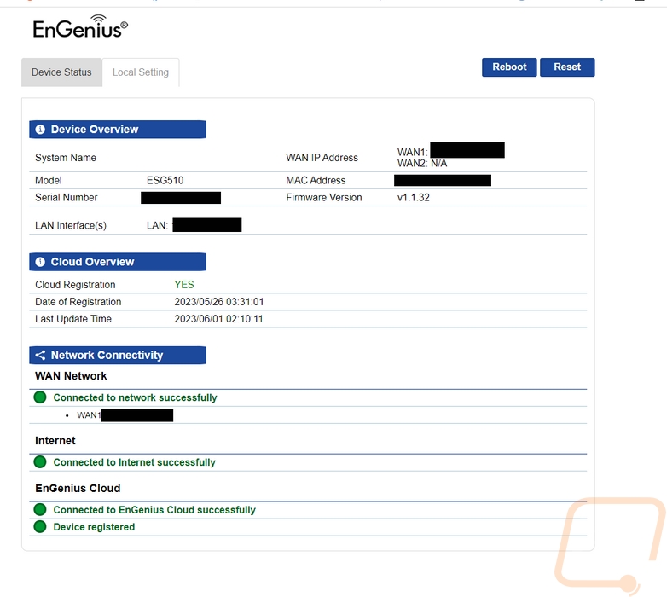This screenshot has width=667, height=597.
Task: Select the model value ESG510
Action: tap(165, 180)
